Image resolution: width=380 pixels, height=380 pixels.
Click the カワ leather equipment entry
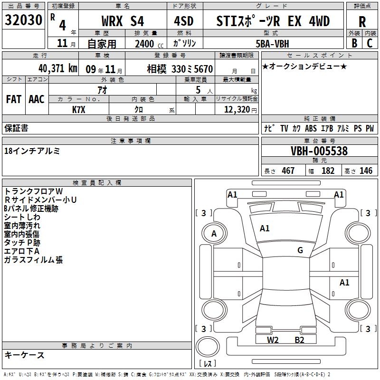click(x=296, y=128)
